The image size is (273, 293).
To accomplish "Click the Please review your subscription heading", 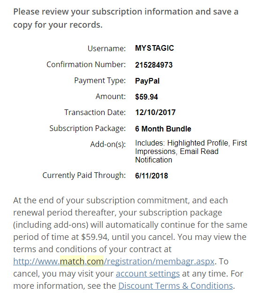I will (126, 18).
